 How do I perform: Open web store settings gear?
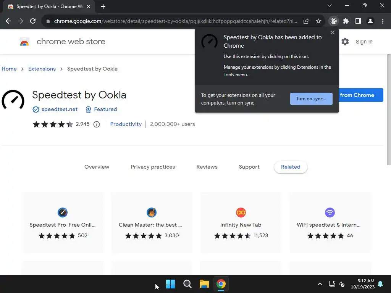coord(345,42)
